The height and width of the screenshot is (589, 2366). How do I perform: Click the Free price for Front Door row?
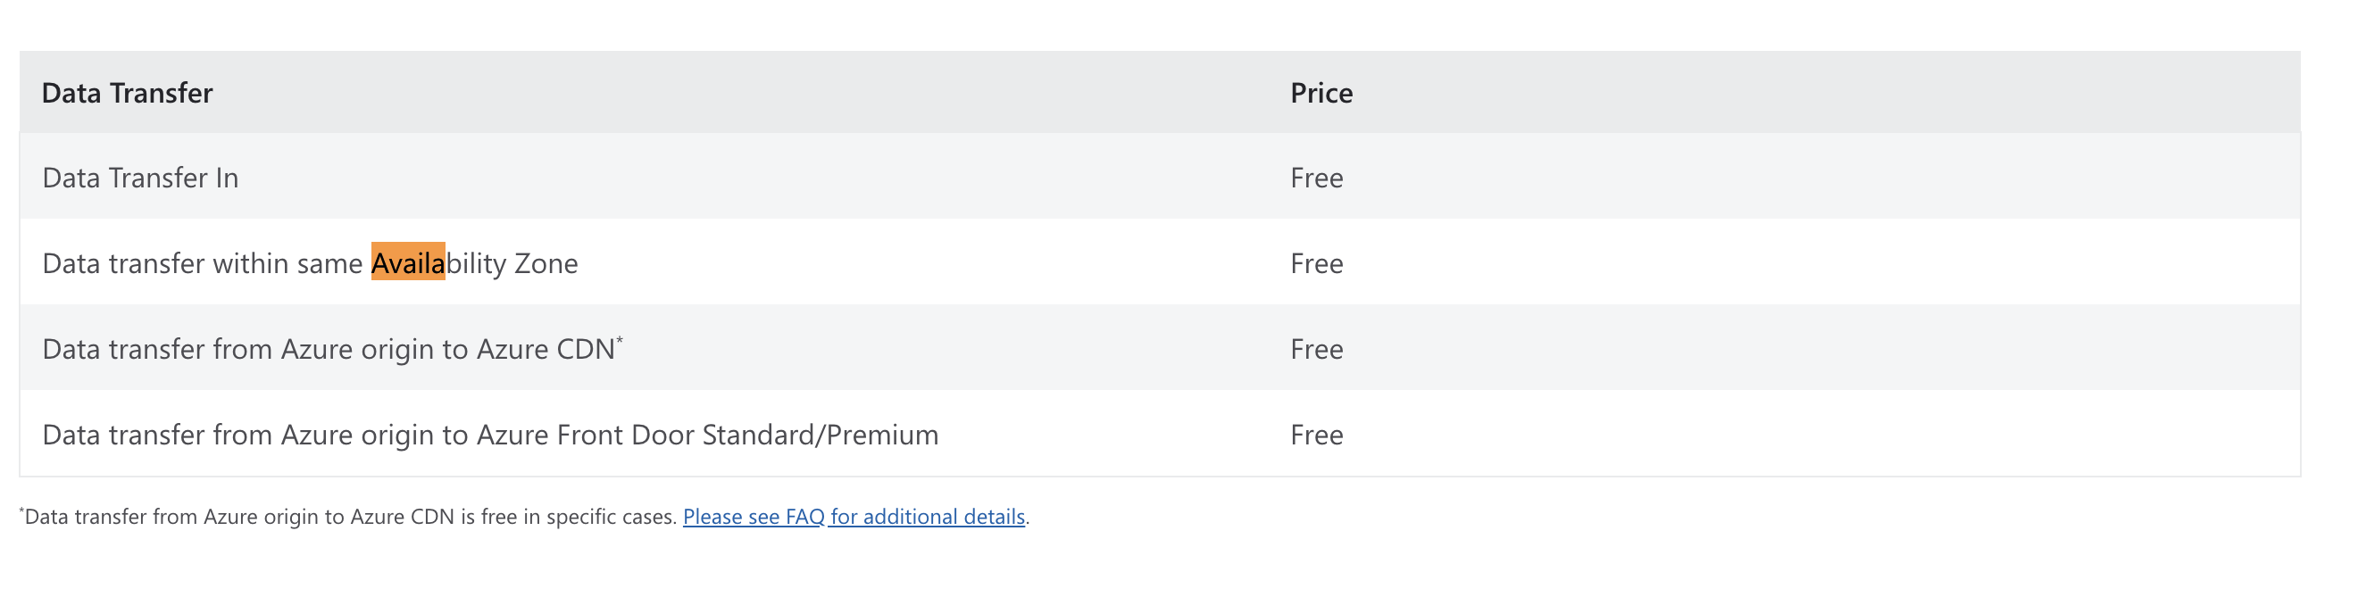[x=1316, y=434]
